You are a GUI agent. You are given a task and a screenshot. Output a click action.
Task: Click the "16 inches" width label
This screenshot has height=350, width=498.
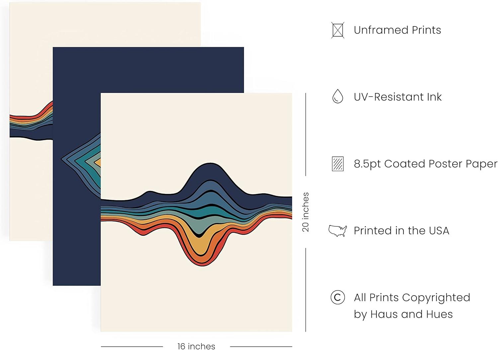click(x=196, y=346)
